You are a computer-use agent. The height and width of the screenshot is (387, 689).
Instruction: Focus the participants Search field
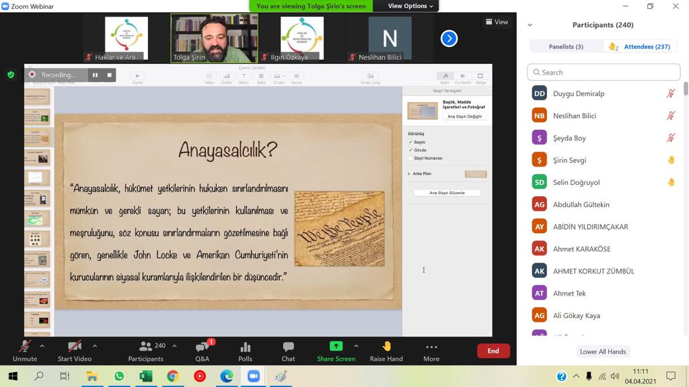click(x=604, y=73)
